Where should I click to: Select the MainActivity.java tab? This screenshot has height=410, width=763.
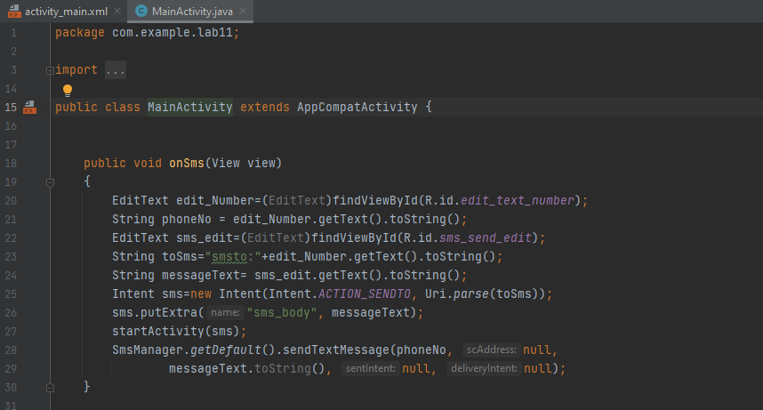192,12
